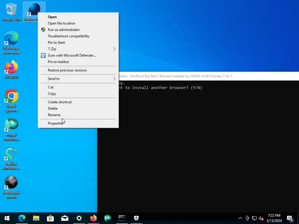Viewport: 299px width, 224px height.
Task: Select the 'IE if it was even worse' Edge shortcut
Action: point(11,43)
